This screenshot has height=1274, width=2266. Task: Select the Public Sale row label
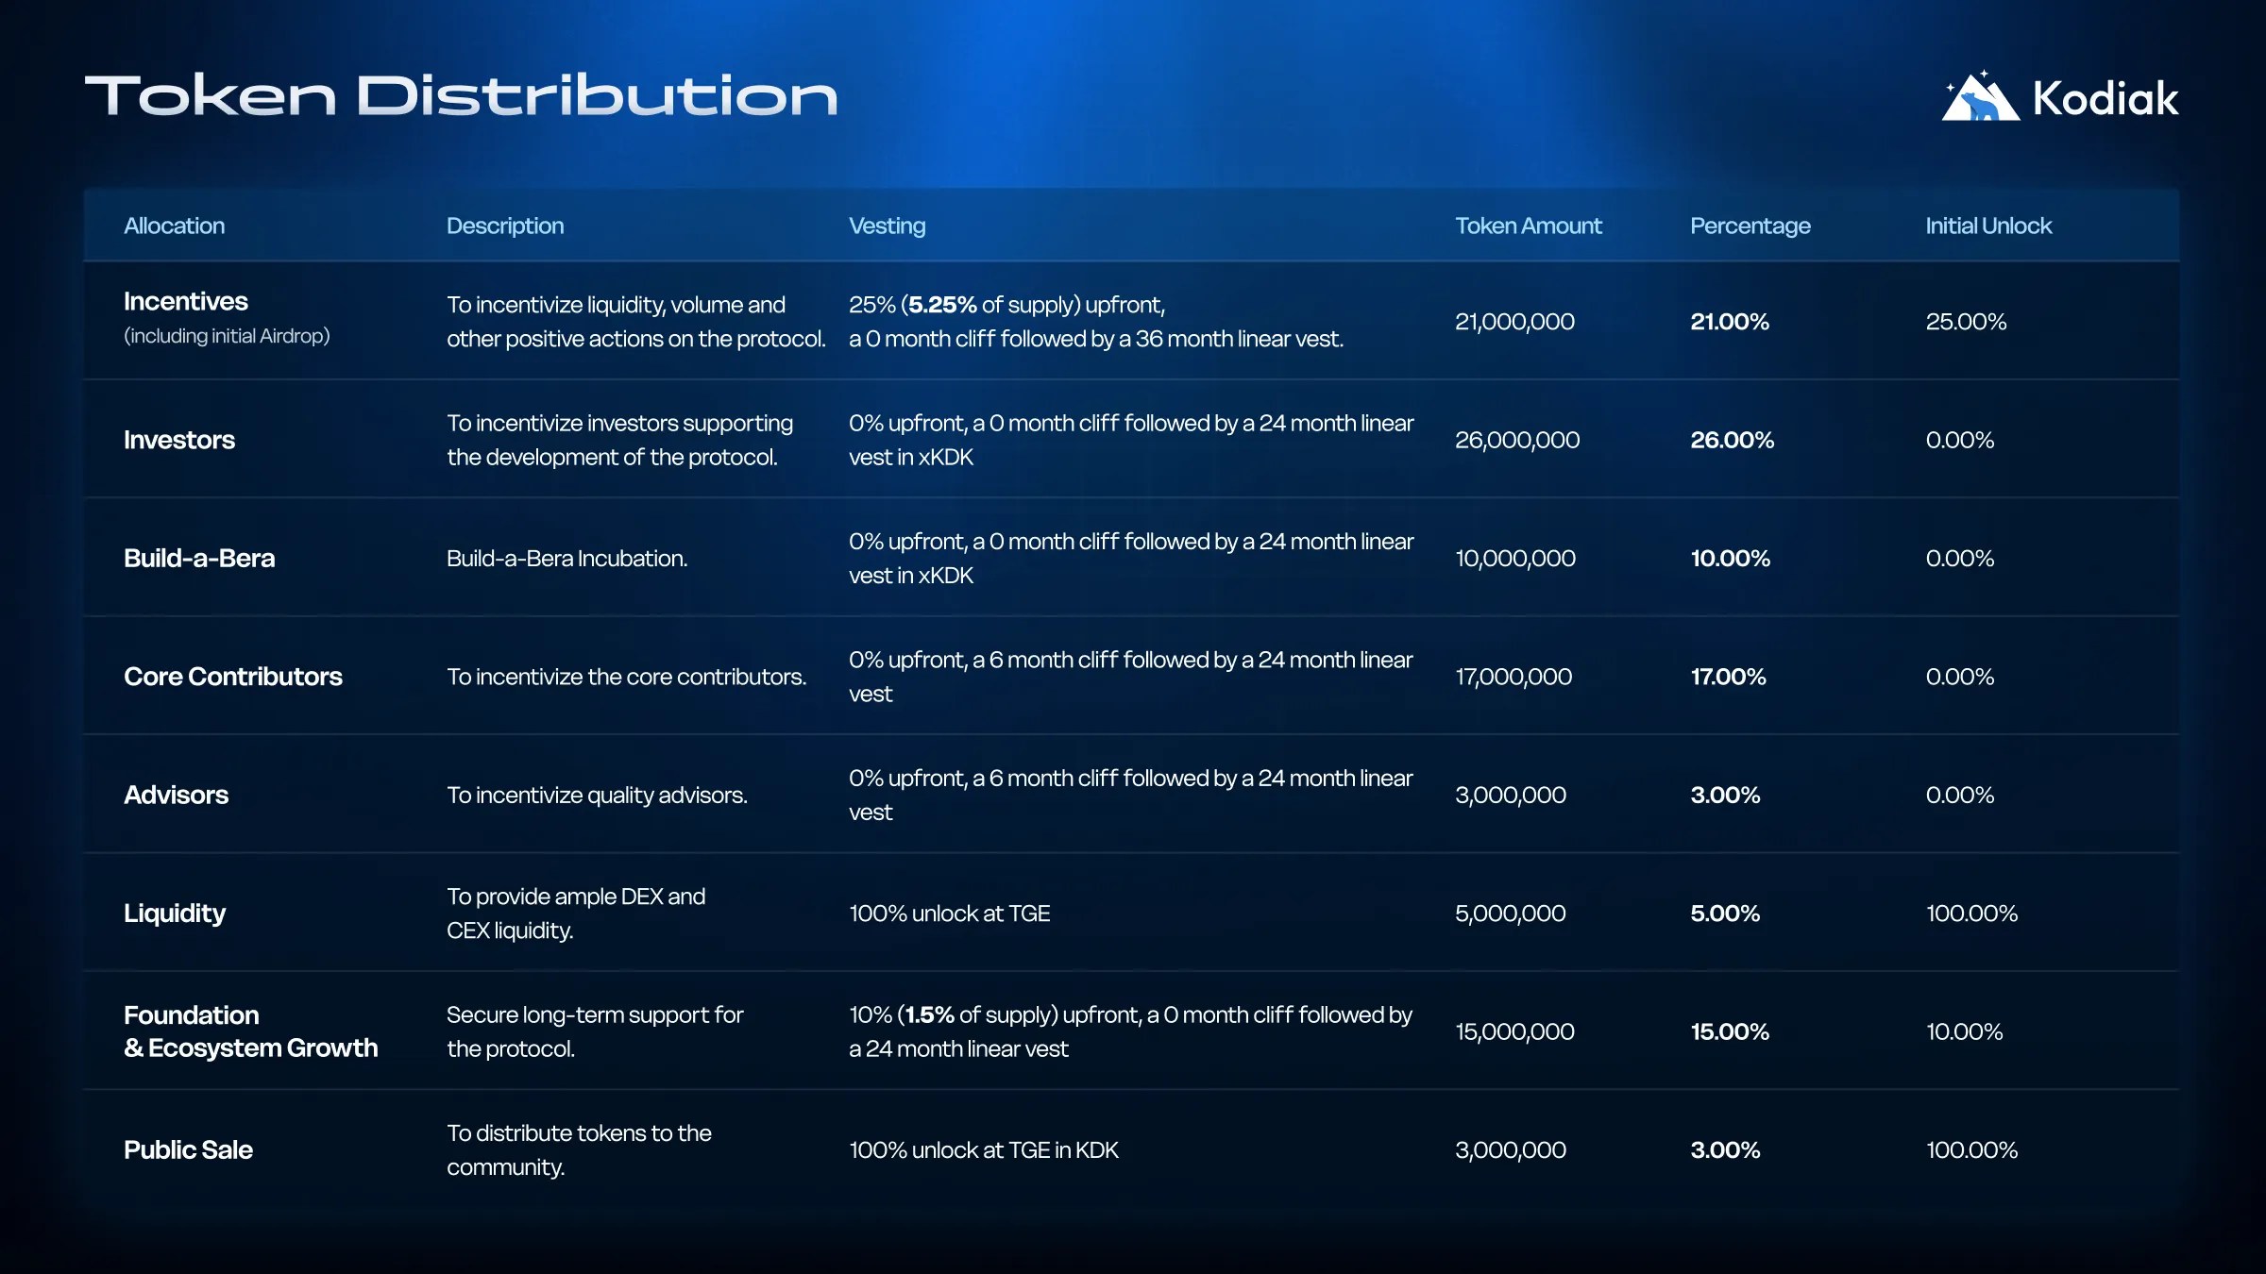click(188, 1150)
